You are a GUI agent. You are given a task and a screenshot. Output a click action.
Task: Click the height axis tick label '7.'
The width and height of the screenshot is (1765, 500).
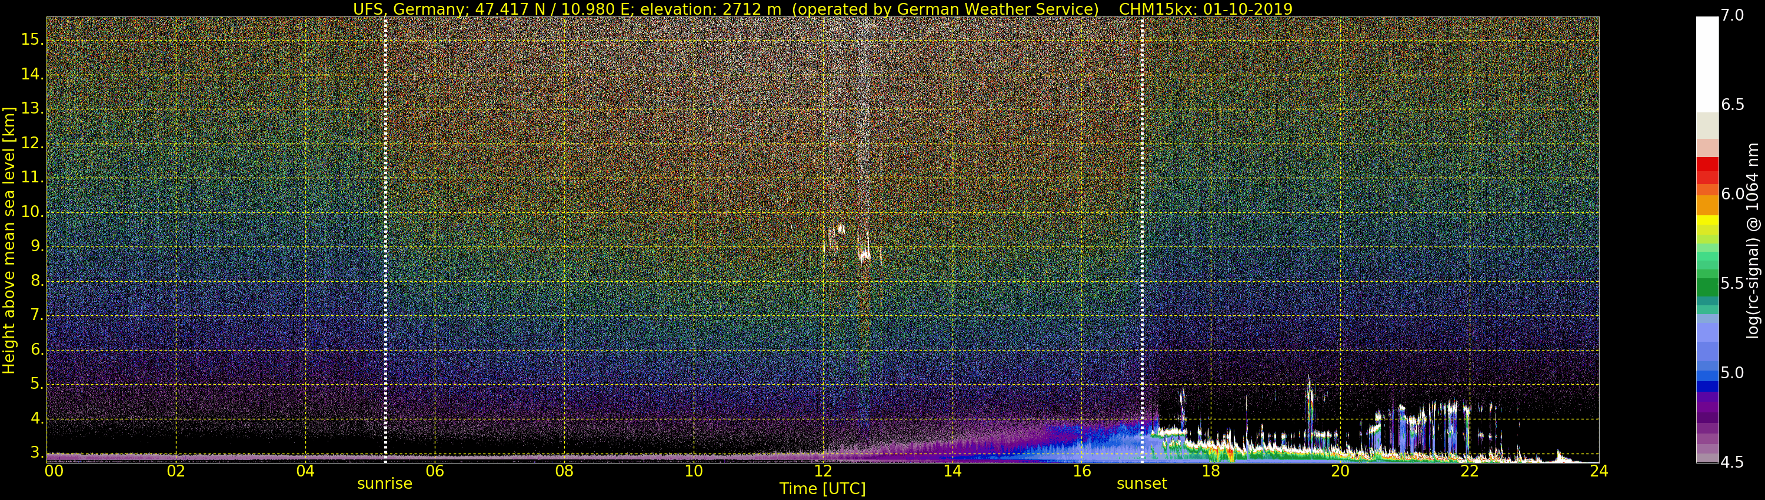click(37, 315)
